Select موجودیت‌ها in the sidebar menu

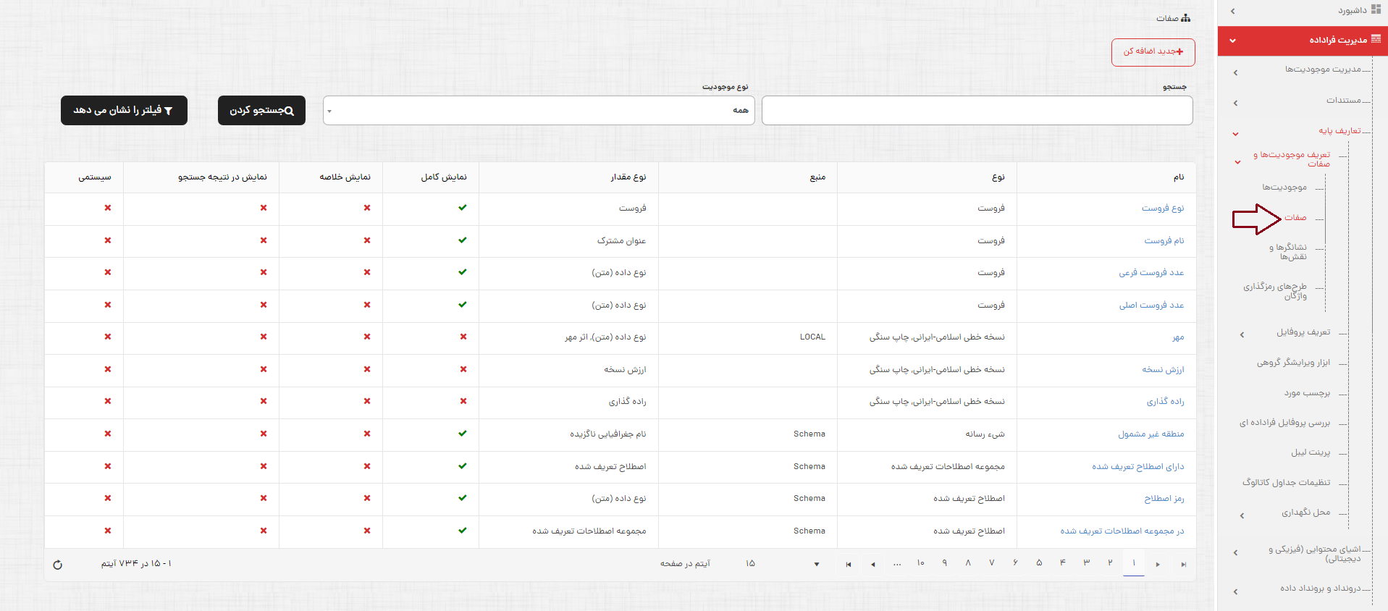[1284, 187]
